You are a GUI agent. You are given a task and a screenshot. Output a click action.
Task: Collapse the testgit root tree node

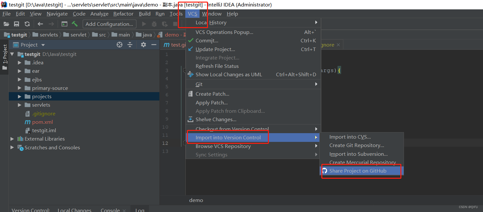point(12,54)
